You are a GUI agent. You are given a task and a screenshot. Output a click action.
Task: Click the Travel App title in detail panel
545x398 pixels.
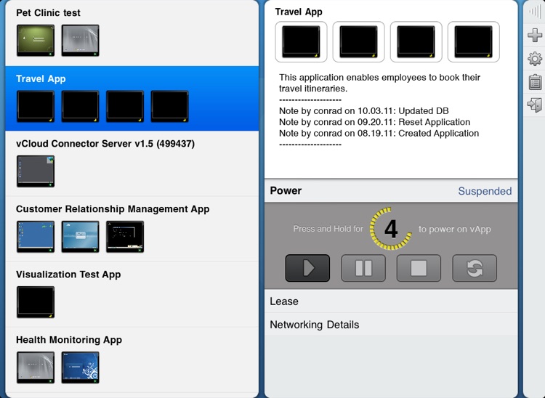(299, 12)
